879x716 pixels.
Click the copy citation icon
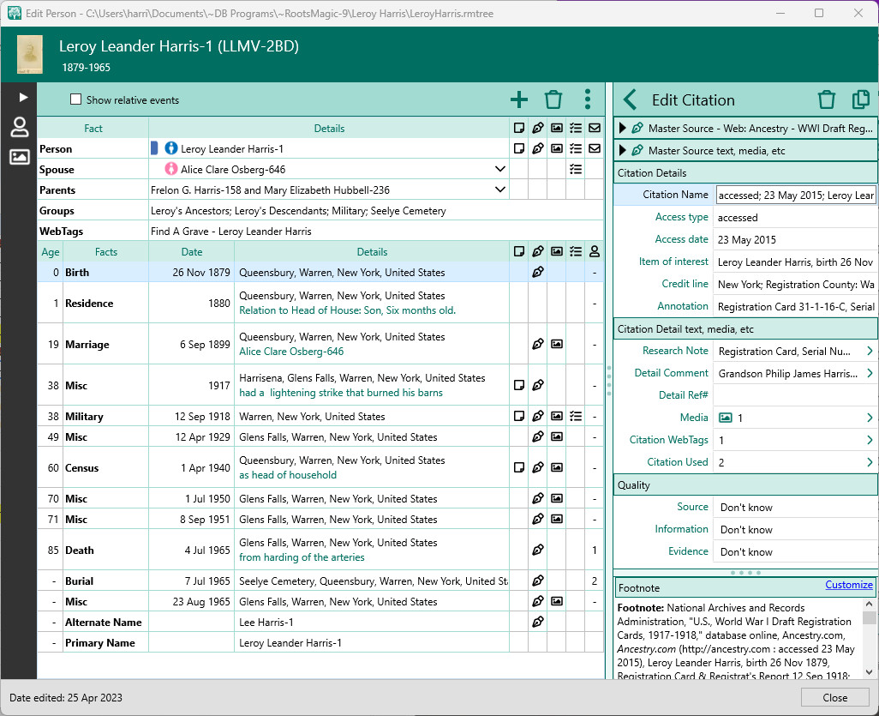tap(860, 99)
